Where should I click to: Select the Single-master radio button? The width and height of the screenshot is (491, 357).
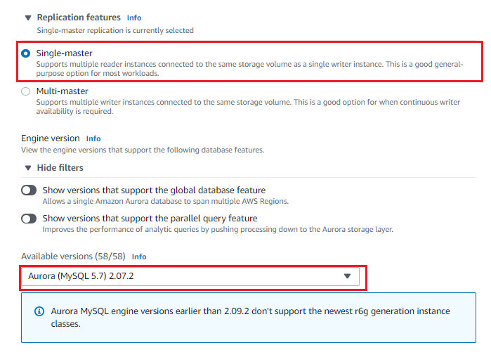point(26,53)
